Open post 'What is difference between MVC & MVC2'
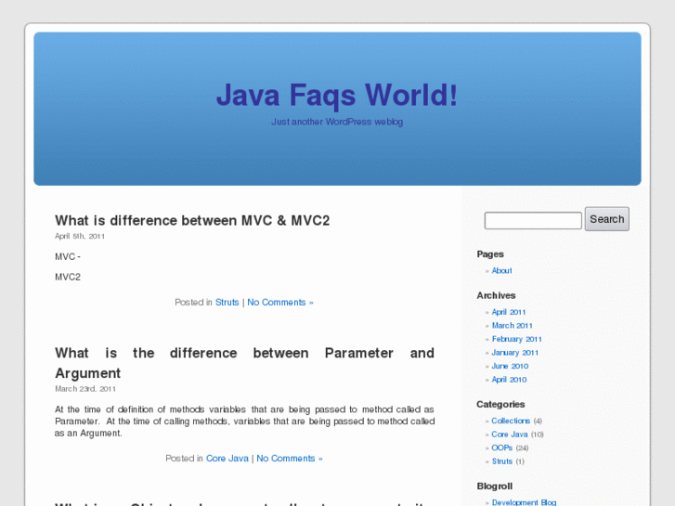This screenshot has height=506, width=675. point(192,220)
